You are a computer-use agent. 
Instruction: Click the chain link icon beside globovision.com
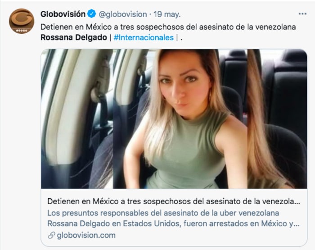pos(51,235)
